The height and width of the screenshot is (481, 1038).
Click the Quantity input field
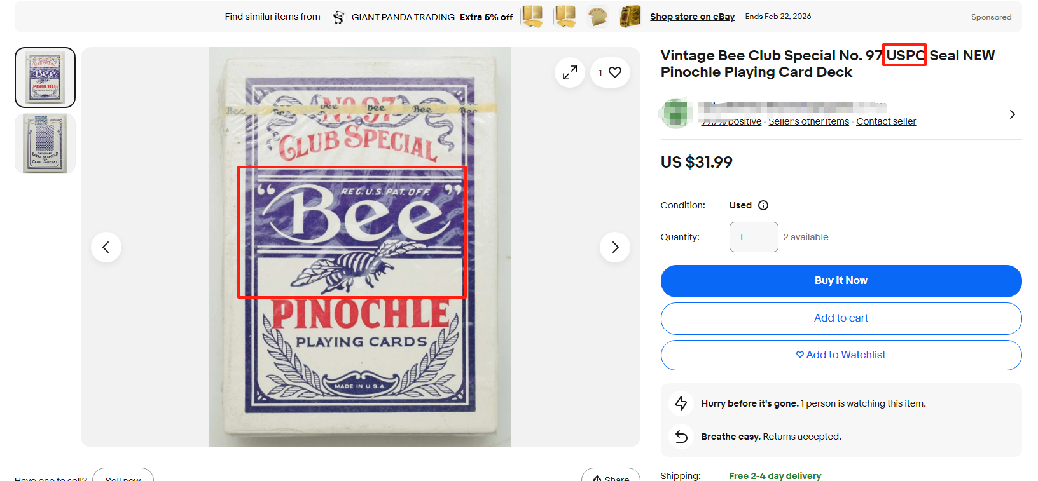tap(754, 237)
